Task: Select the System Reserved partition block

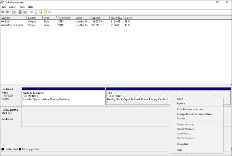Action: pos(63,96)
